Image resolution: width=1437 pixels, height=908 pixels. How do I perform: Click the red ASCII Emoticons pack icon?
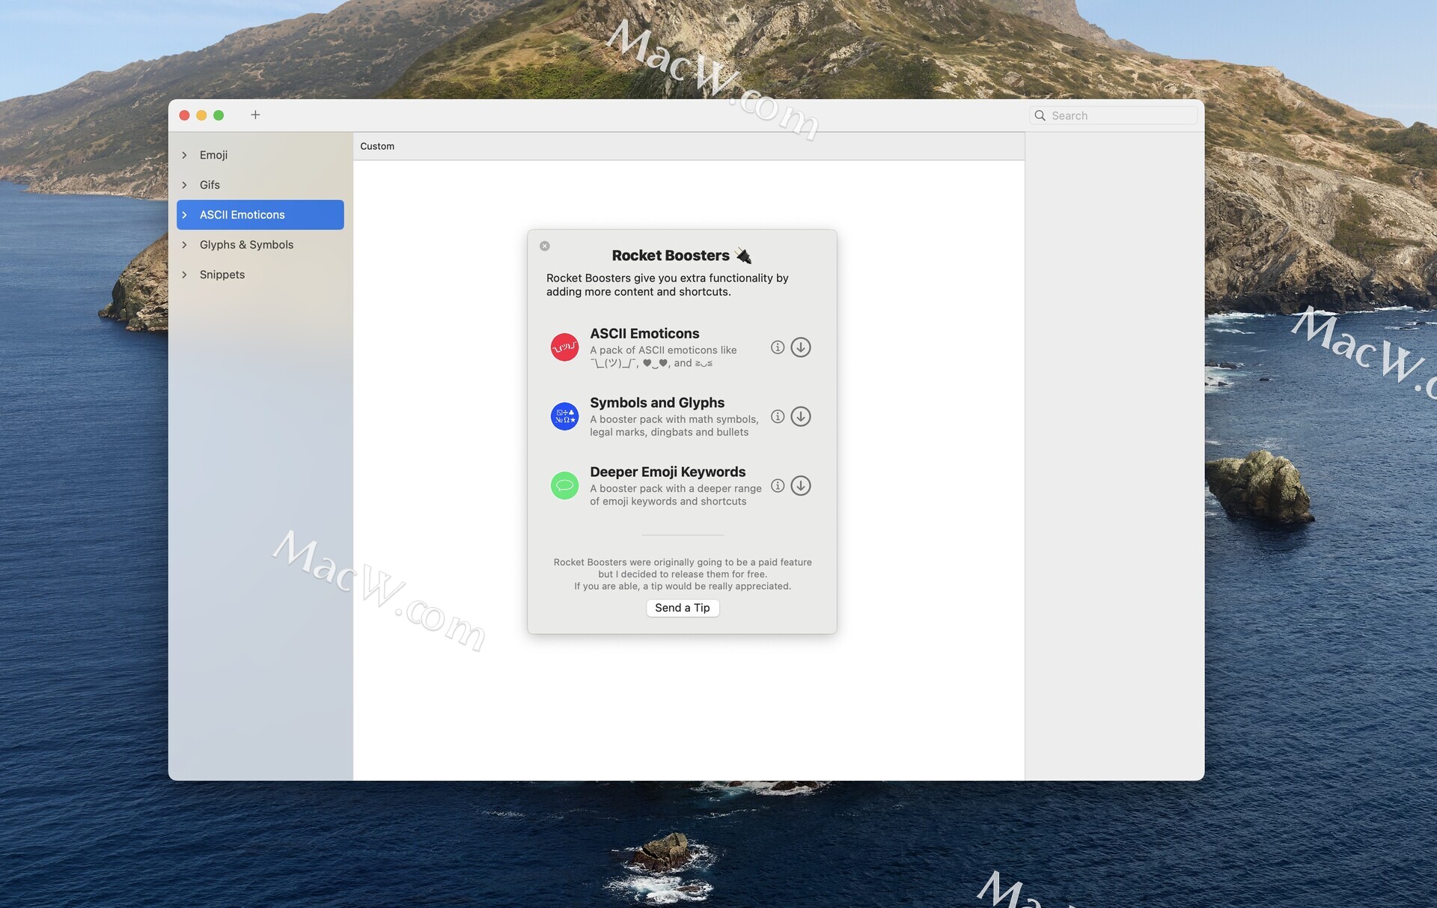click(x=564, y=347)
